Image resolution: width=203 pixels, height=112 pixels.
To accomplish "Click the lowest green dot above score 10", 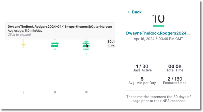I will 86,54.
